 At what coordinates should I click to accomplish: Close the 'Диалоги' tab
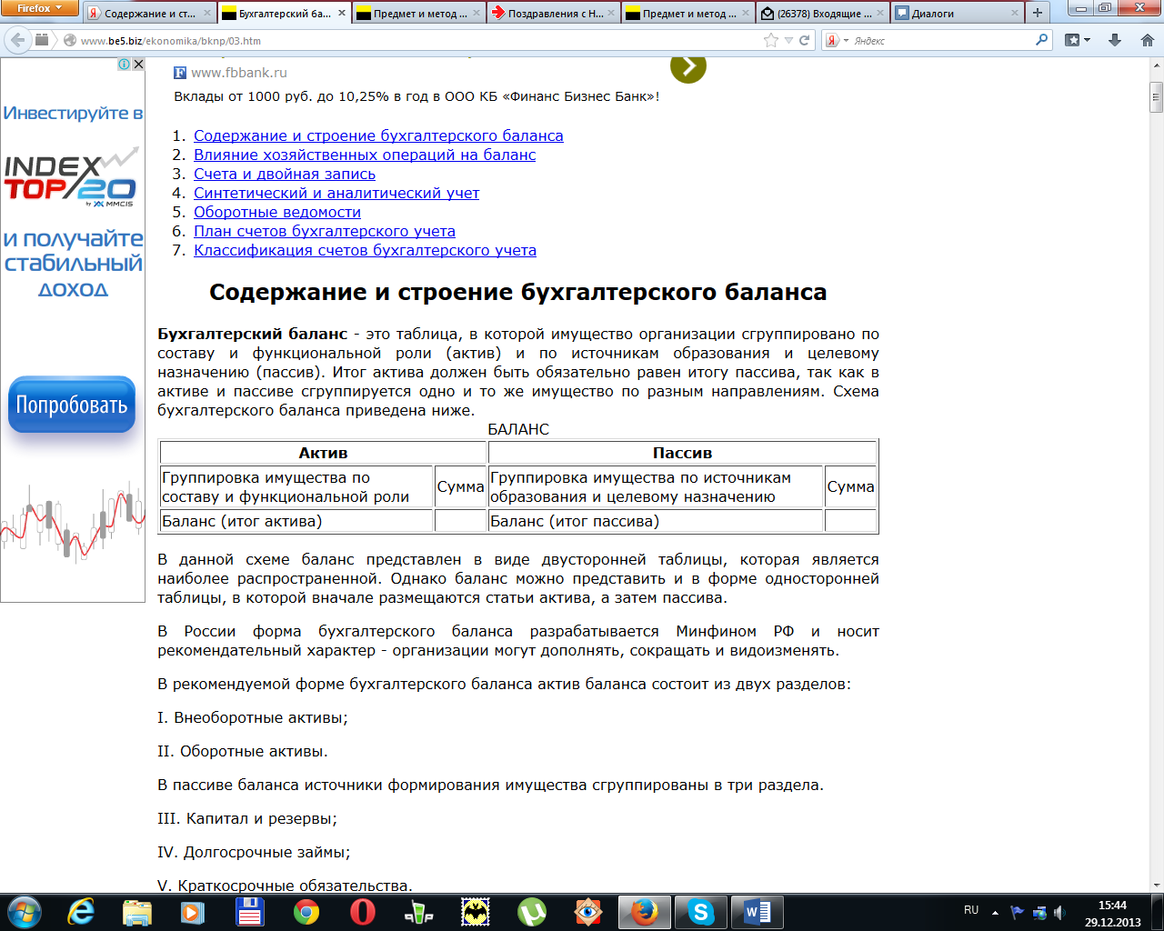click(1013, 14)
